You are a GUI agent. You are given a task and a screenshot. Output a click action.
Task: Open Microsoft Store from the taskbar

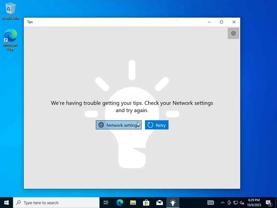(146, 203)
